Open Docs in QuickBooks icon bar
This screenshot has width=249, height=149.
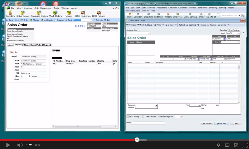[x=201, y=15]
